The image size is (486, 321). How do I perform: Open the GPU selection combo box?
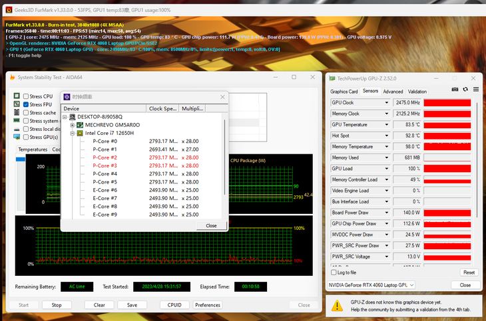371,285
